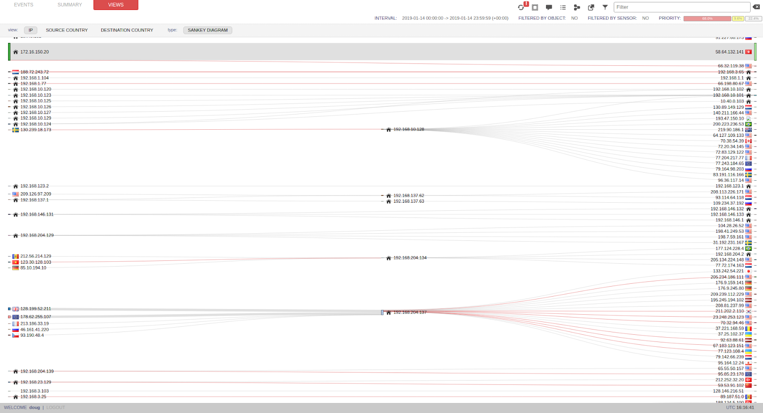The height and width of the screenshot is (413, 763).
Task: Click destination IP 212.252.32.20
Action: 730,380
